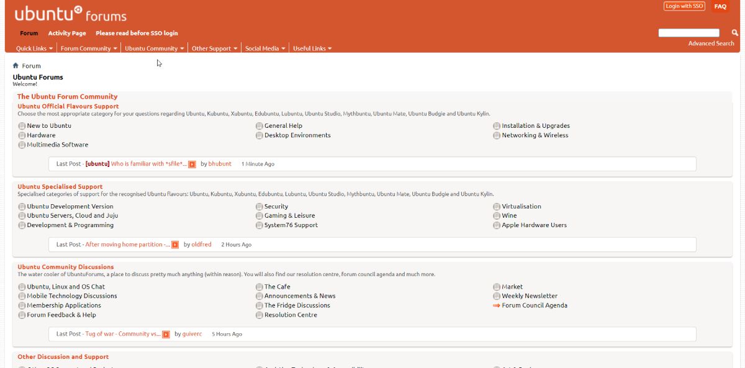
Task: Open the Social Media dropdown
Action: tap(265, 48)
